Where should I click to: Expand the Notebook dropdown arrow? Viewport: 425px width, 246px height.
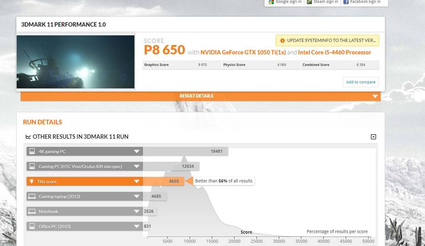click(x=137, y=211)
